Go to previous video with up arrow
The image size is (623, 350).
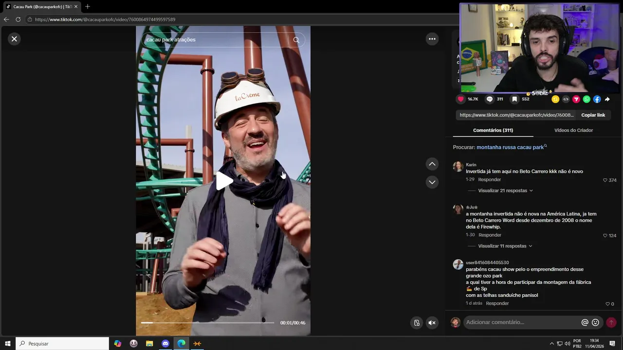pyautogui.click(x=432, y=164)
